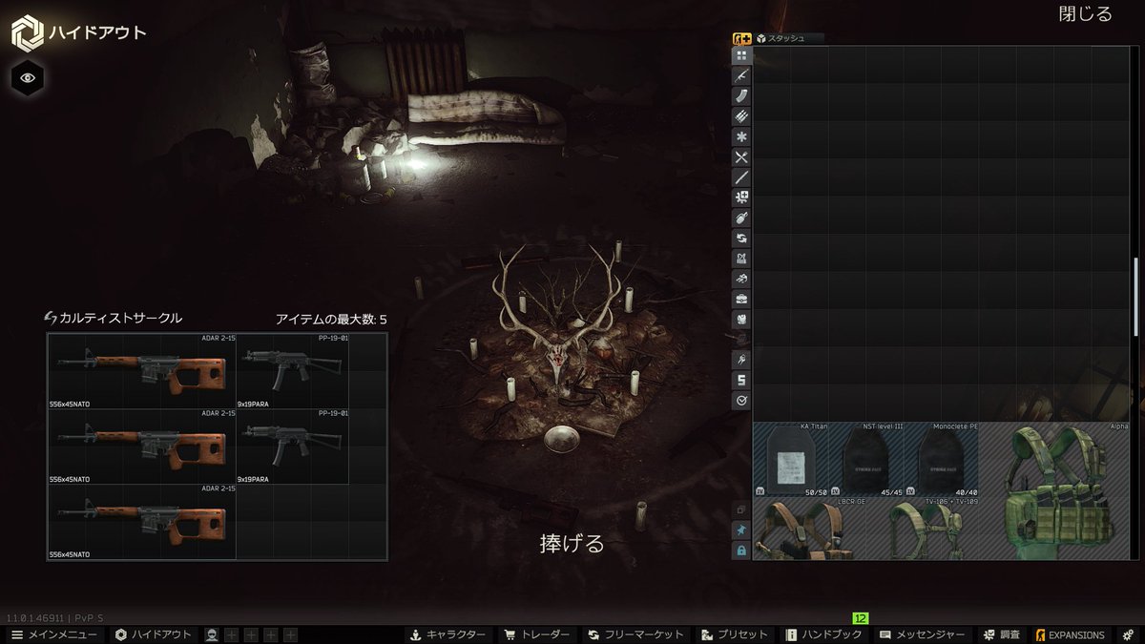Viewport: 1145px width, 644px height.
Task: Click the stacked windows icon beside stash
Action: pos(740,510)
